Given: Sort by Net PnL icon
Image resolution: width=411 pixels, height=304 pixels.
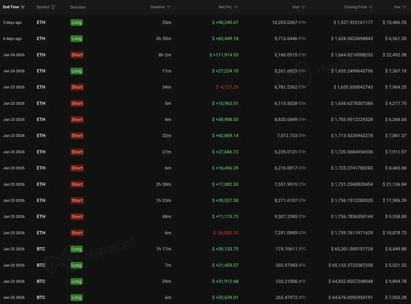Looking at the screenshot, I should [x=236, y=7].
